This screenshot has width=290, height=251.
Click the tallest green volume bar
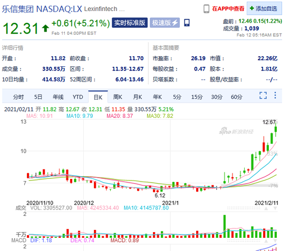coord(225,226)
